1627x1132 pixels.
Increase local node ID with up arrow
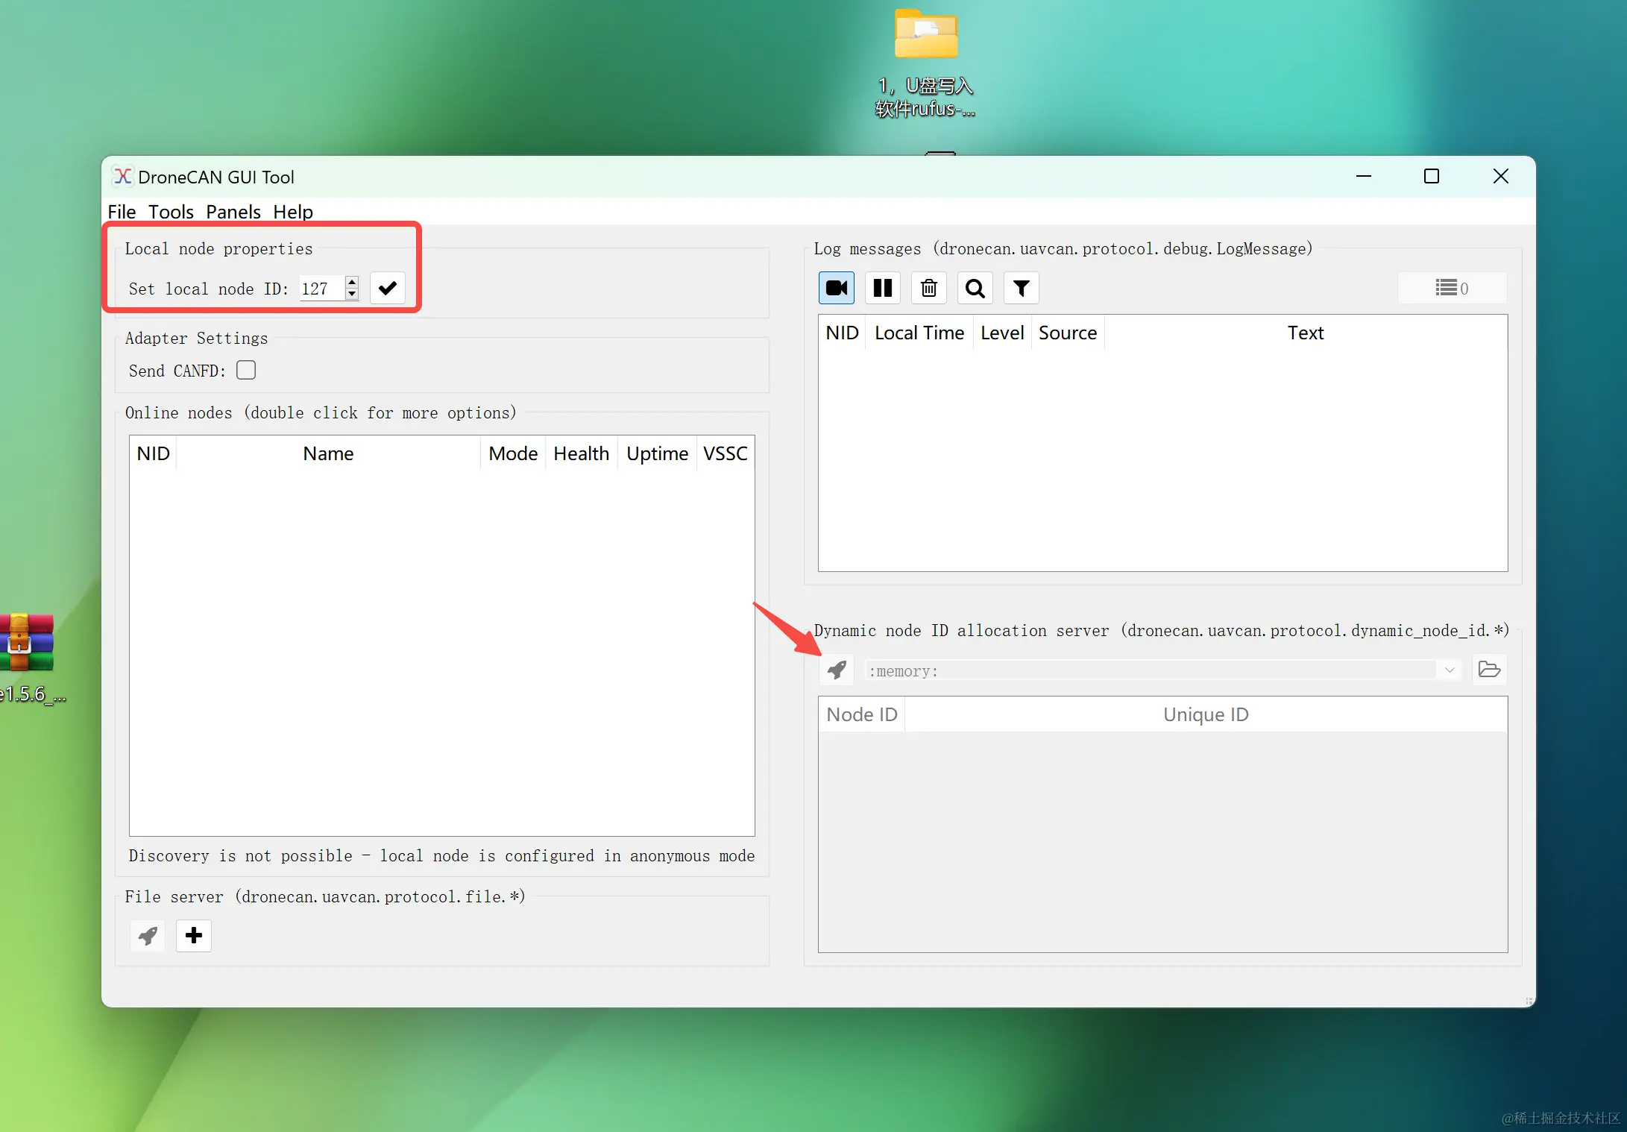coord(352,282)
